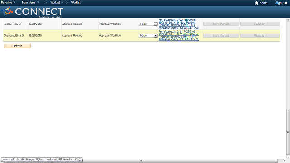Click the Refresh button

[x=17, y=46]
